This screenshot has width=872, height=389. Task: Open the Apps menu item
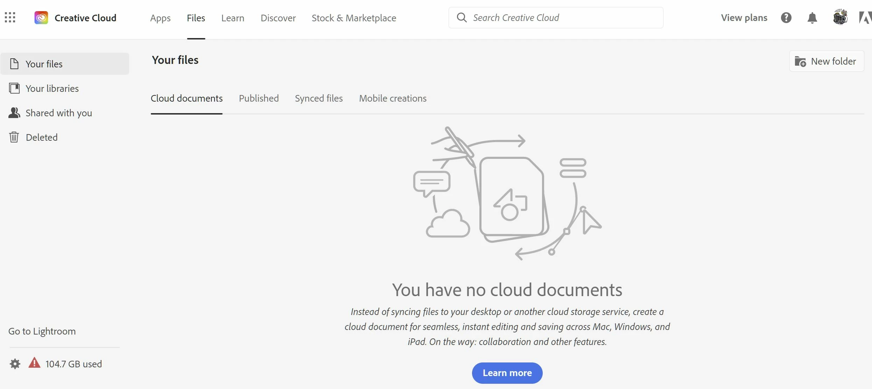[160, 18]
